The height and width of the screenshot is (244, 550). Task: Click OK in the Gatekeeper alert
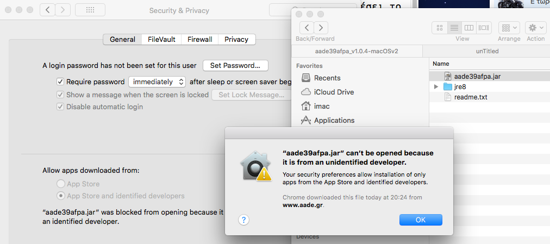[x=421, y=220]
